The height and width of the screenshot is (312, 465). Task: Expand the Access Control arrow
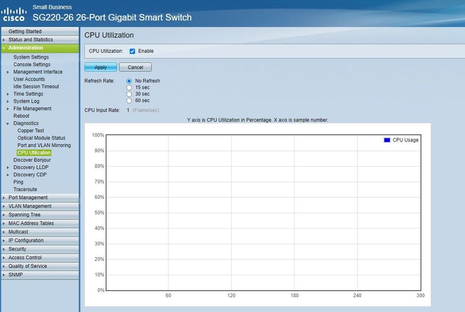click(x=4, y=258)
